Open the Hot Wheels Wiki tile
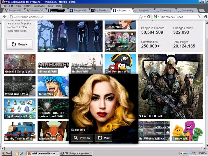This screenshot has width=208, height=156. [x=154, y=131]
